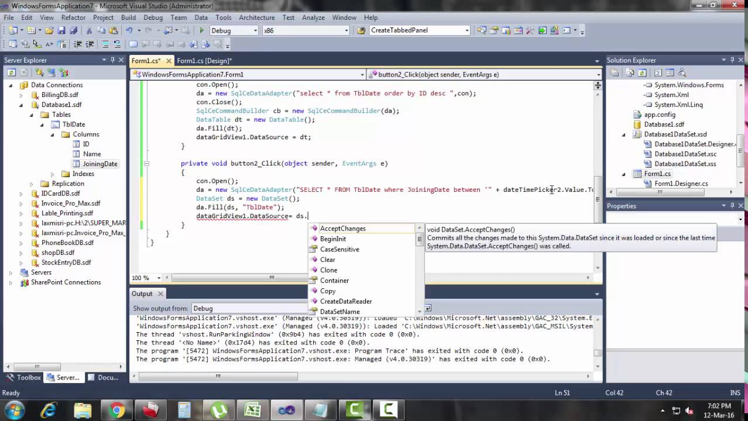
Task: Select Form1.Designer.cs in Solution Explorer
Action: point(681,184)
